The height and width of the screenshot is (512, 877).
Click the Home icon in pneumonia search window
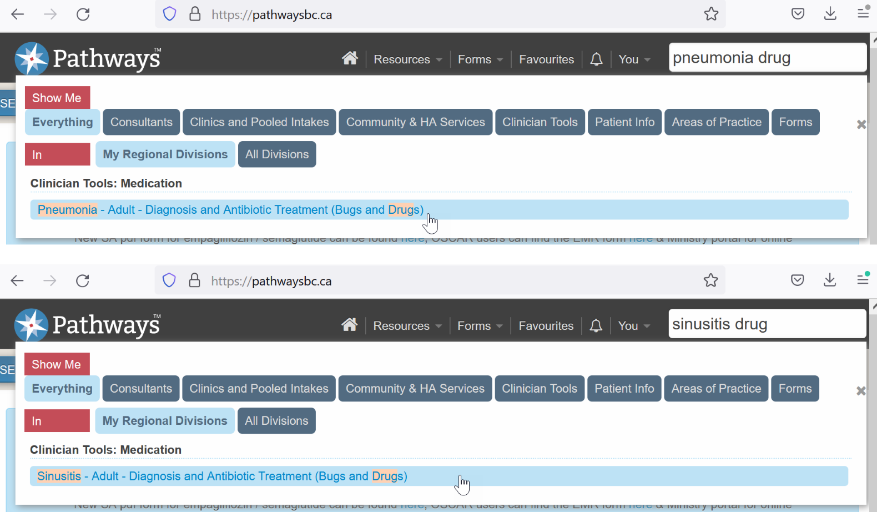pyautogui.click(x=350, y=58)
